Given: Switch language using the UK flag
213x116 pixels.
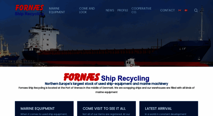Looking at the screenshot, I should [180, 10].
